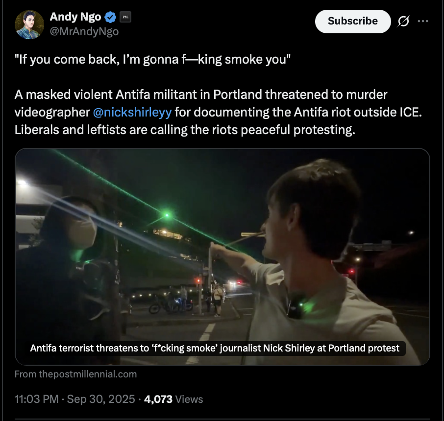Click the blue verified checkmark badge
This screenshot has width=444, height=421.
(x=110, y=17)
